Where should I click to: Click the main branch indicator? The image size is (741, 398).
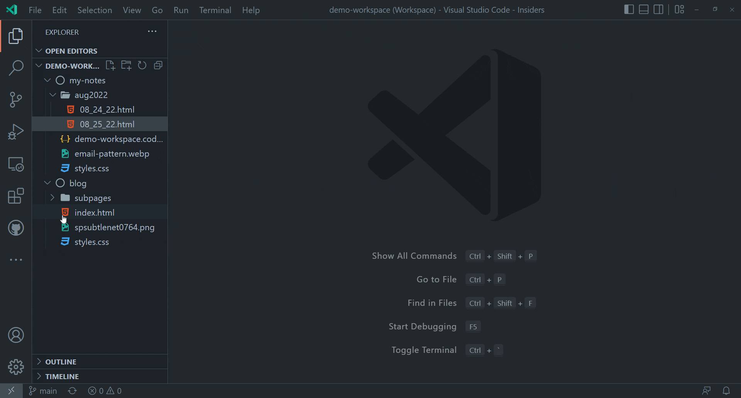tap(43, 391)
